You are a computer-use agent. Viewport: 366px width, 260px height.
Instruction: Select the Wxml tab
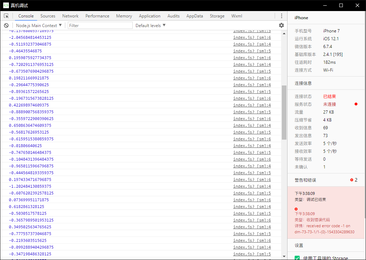pos(237,16)
